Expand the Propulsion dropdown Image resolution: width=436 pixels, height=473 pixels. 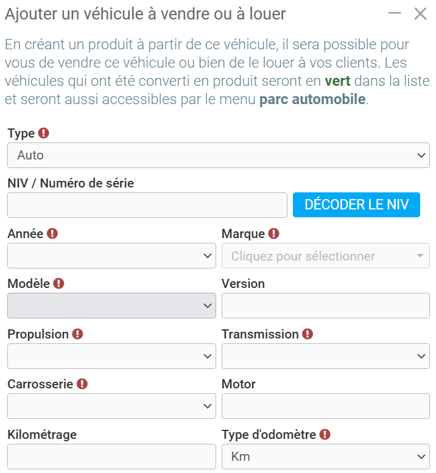[x=111, y=356]
